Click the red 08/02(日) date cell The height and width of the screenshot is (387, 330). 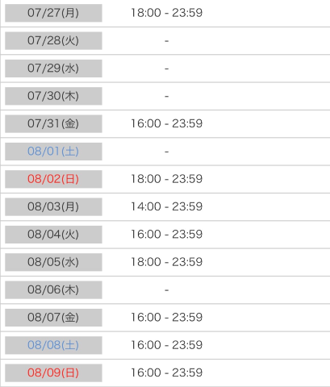pos(53,179)
